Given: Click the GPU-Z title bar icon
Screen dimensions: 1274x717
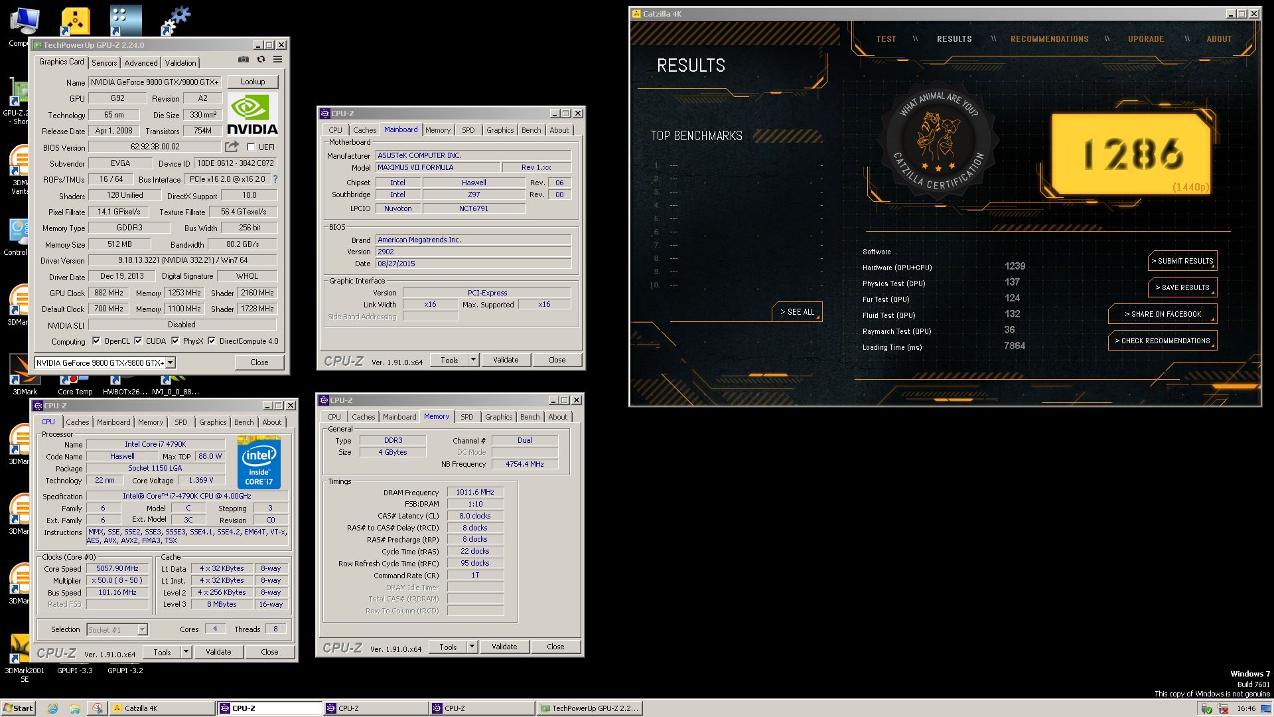Looking at the screenshot, I should click(x=38, y=45).
